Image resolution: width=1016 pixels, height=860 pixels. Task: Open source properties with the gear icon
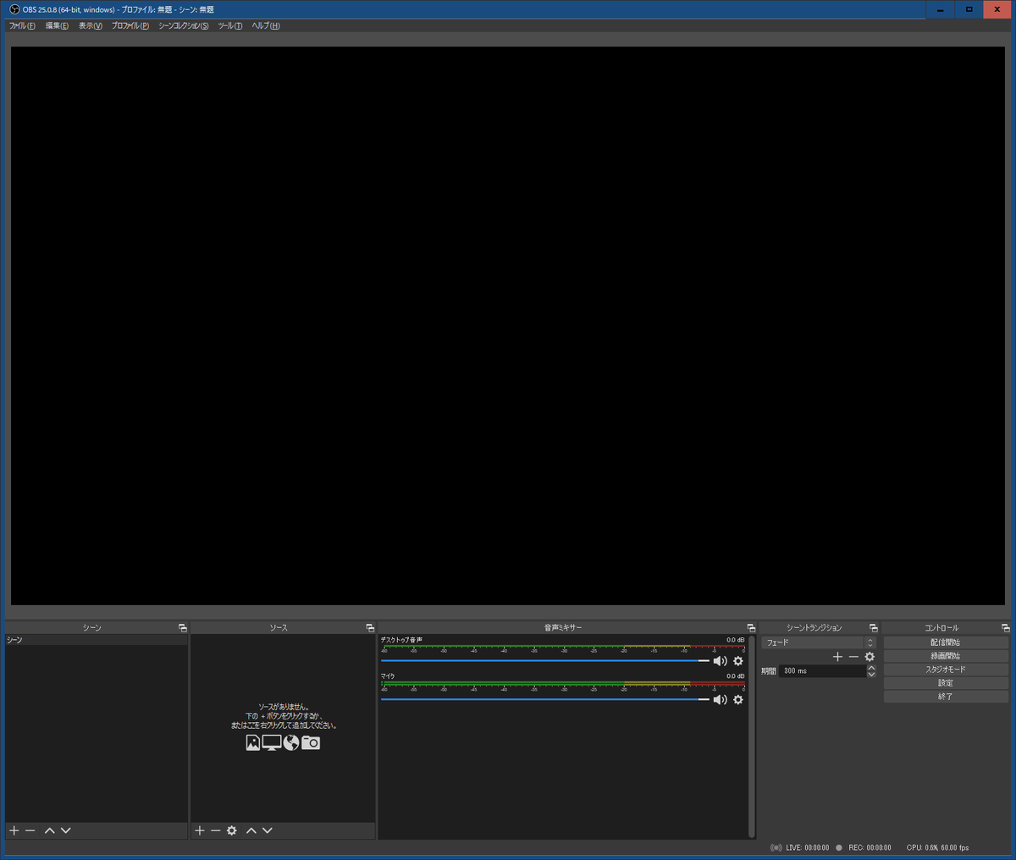click(232, 830)
